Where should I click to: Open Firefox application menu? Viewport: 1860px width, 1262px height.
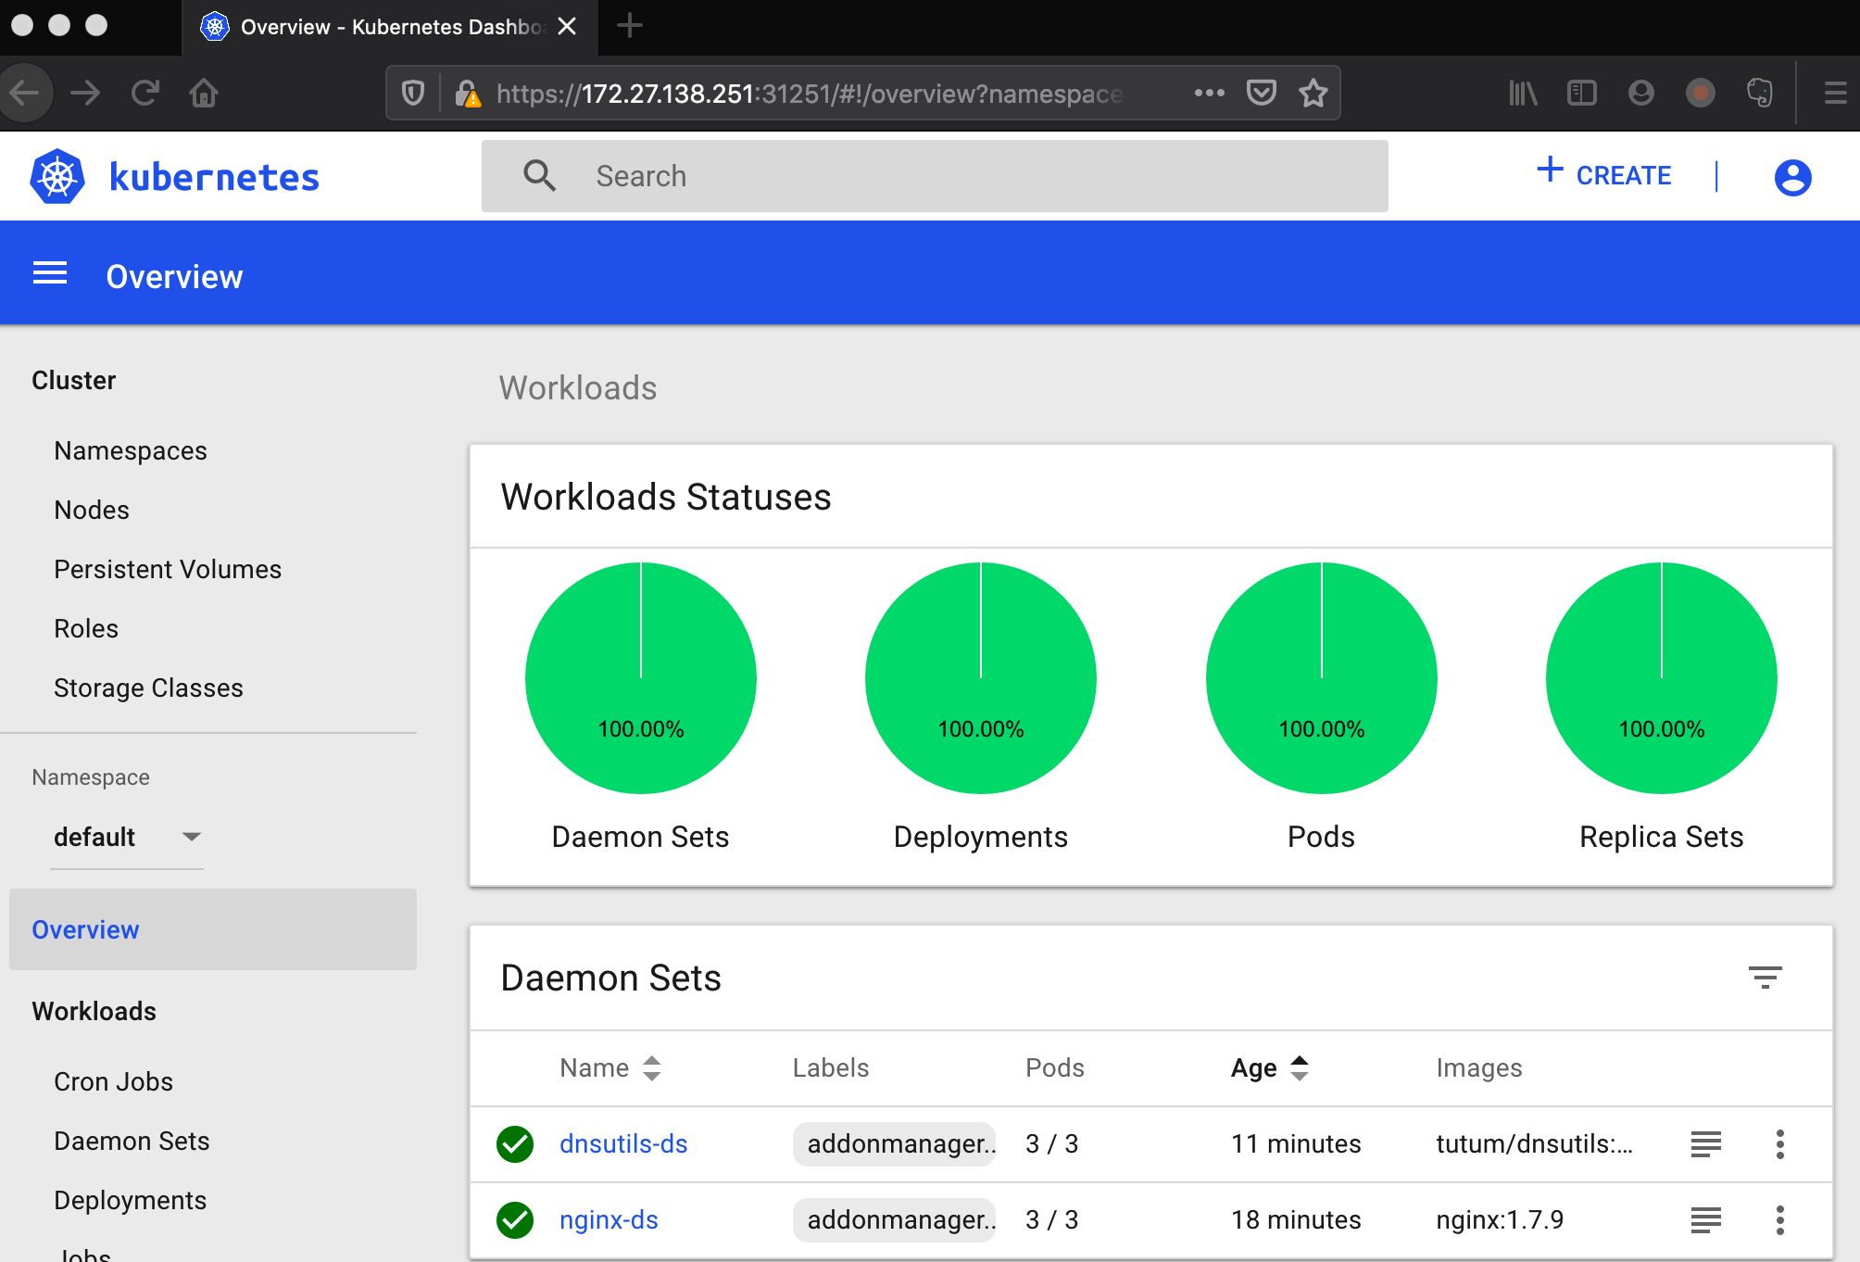[x=1835, y=93]
